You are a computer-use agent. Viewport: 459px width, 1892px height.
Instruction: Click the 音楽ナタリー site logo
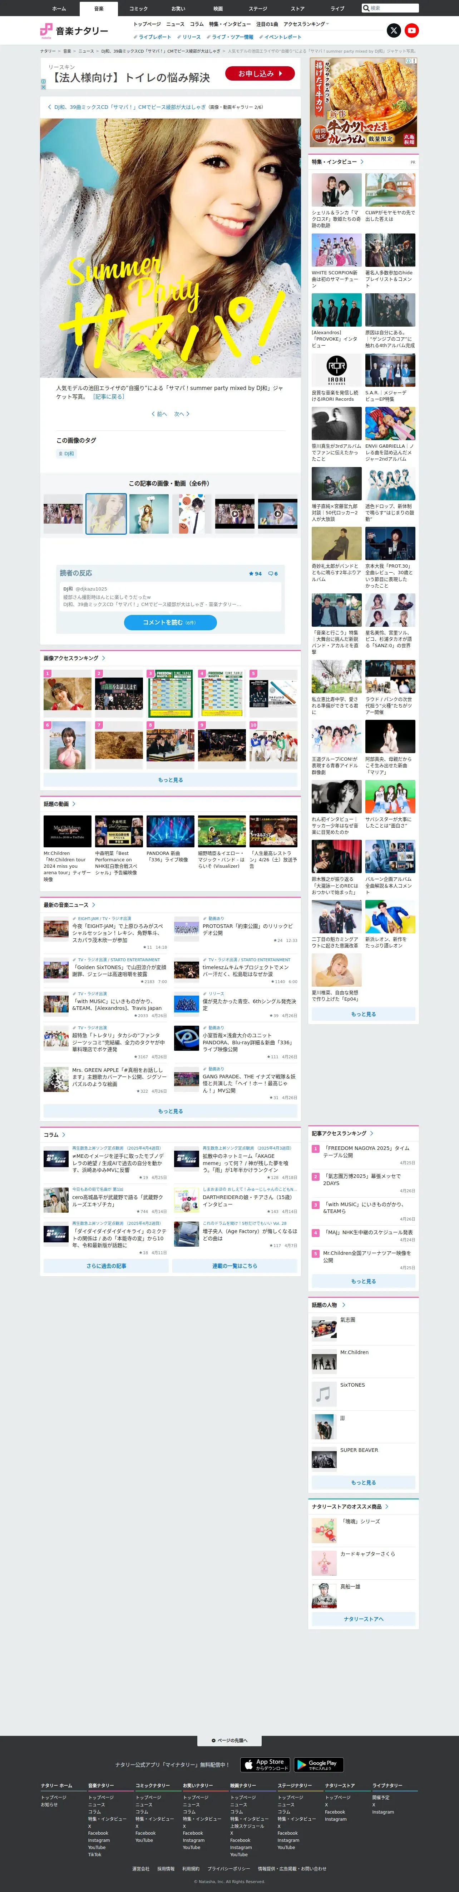(74, 31)
